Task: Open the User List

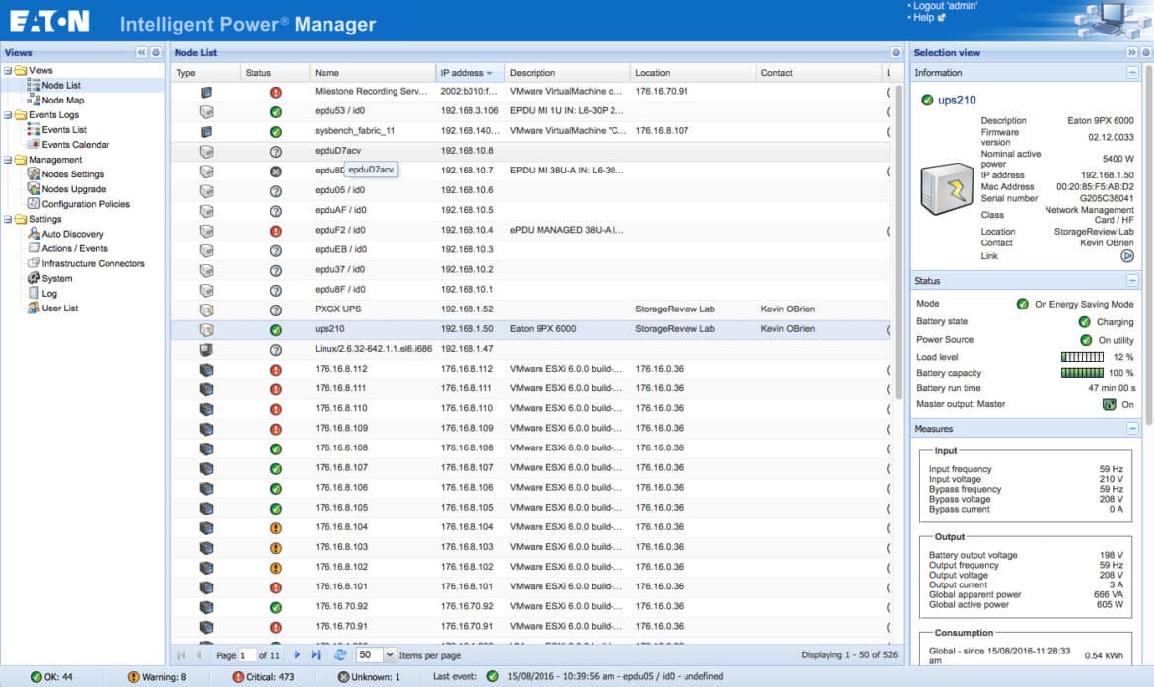Action: point(59,309)
